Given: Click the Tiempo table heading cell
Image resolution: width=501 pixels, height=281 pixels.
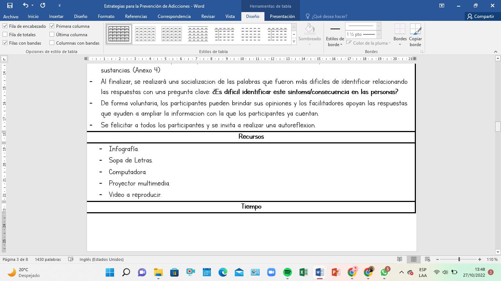Looking at the screenshot, I should 251,207.
